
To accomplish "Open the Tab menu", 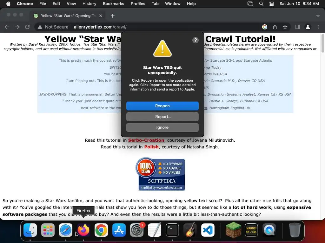I will (155, 3).
